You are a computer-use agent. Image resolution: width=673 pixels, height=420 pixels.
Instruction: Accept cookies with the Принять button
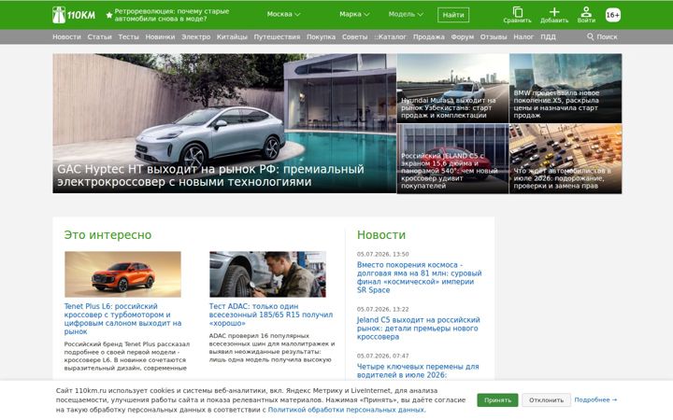497,399
